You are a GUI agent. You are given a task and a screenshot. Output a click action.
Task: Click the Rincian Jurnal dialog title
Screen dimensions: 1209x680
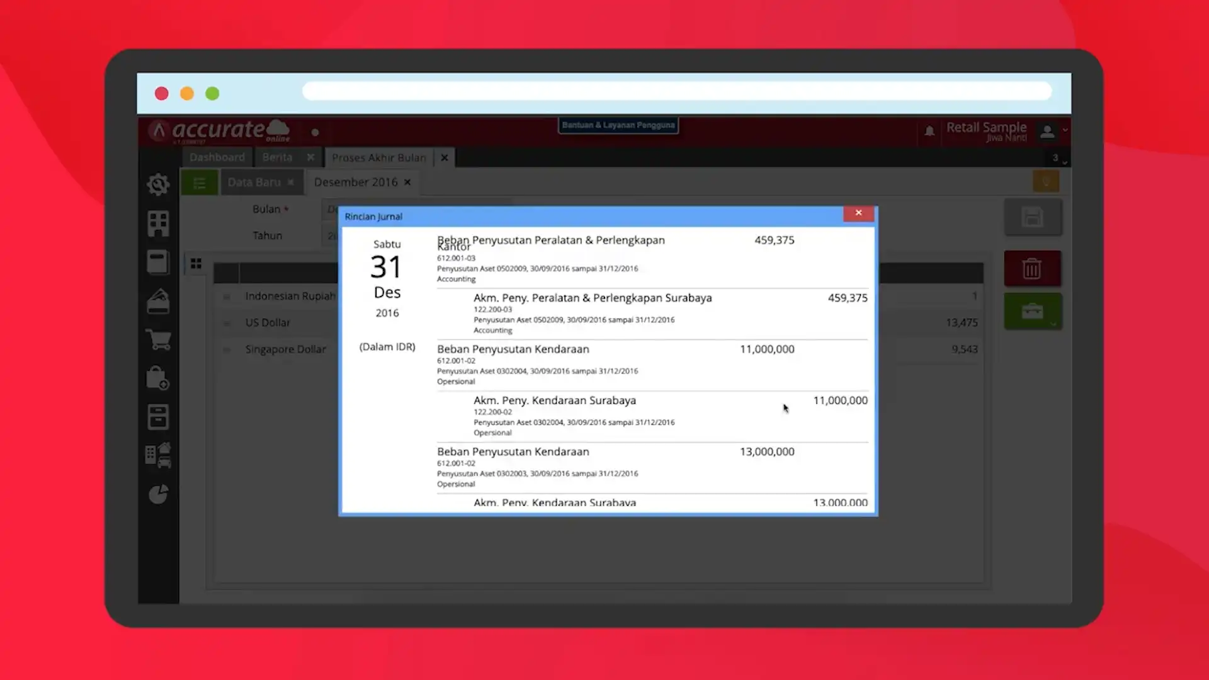pos(373,217)
